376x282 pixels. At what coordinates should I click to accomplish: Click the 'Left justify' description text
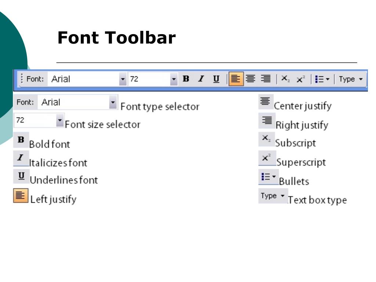click(54, 199)
